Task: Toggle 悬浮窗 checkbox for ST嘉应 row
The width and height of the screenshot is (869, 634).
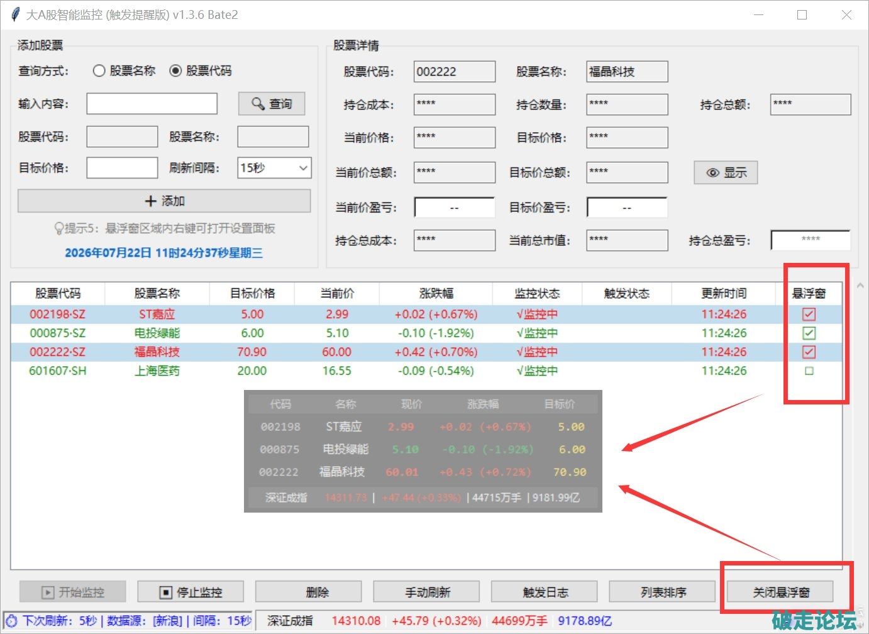Action: (809, 314)
